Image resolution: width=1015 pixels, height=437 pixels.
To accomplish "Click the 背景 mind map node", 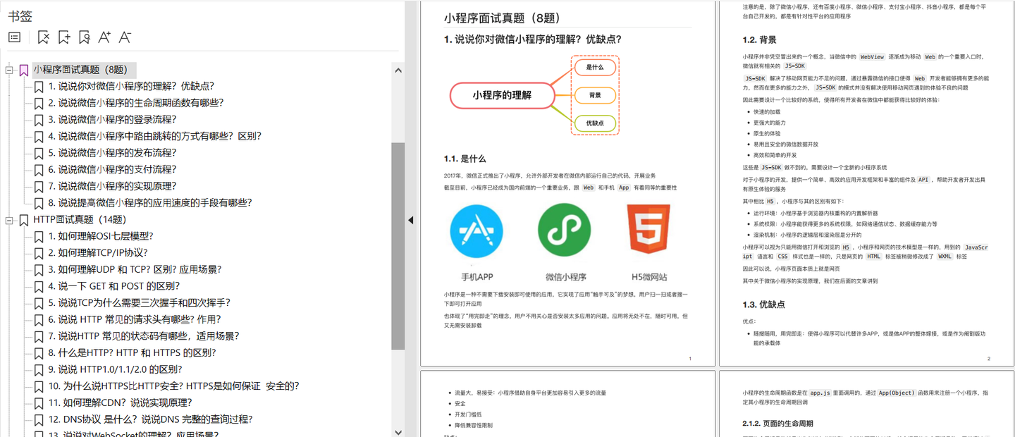I will click(x=594, y=95).
